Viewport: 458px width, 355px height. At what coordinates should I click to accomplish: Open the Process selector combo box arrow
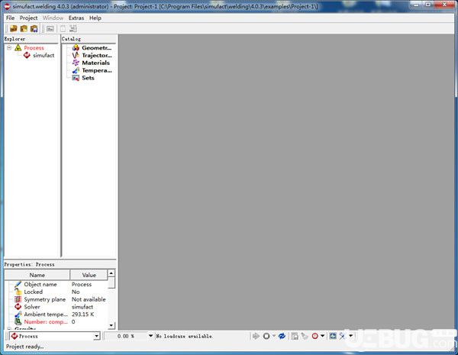[97, 337]
